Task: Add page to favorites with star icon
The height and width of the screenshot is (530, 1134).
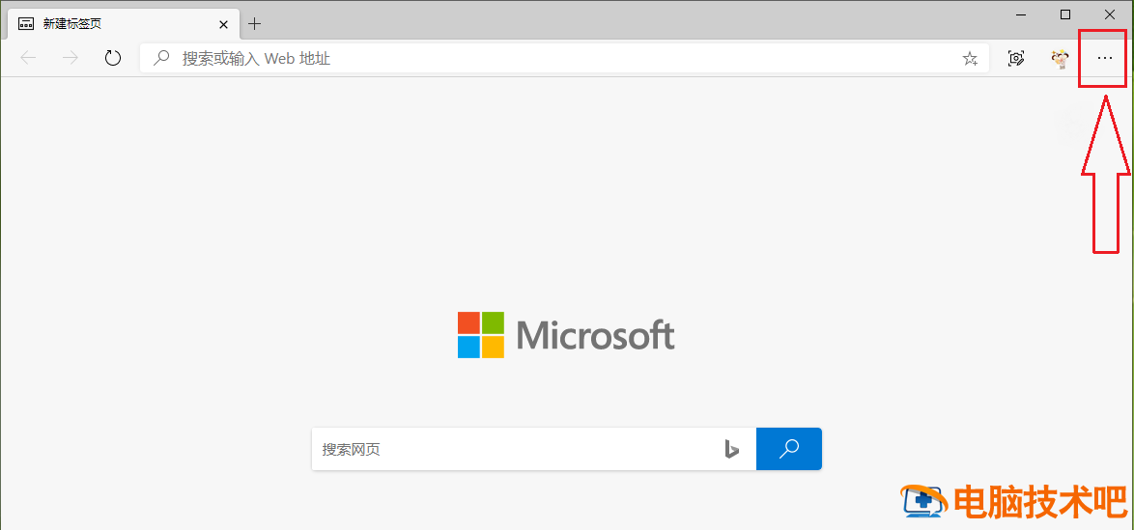Action: click(970, 59)
